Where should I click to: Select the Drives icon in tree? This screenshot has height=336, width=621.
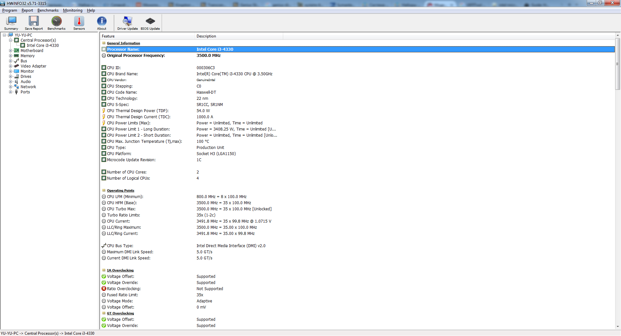16,76
